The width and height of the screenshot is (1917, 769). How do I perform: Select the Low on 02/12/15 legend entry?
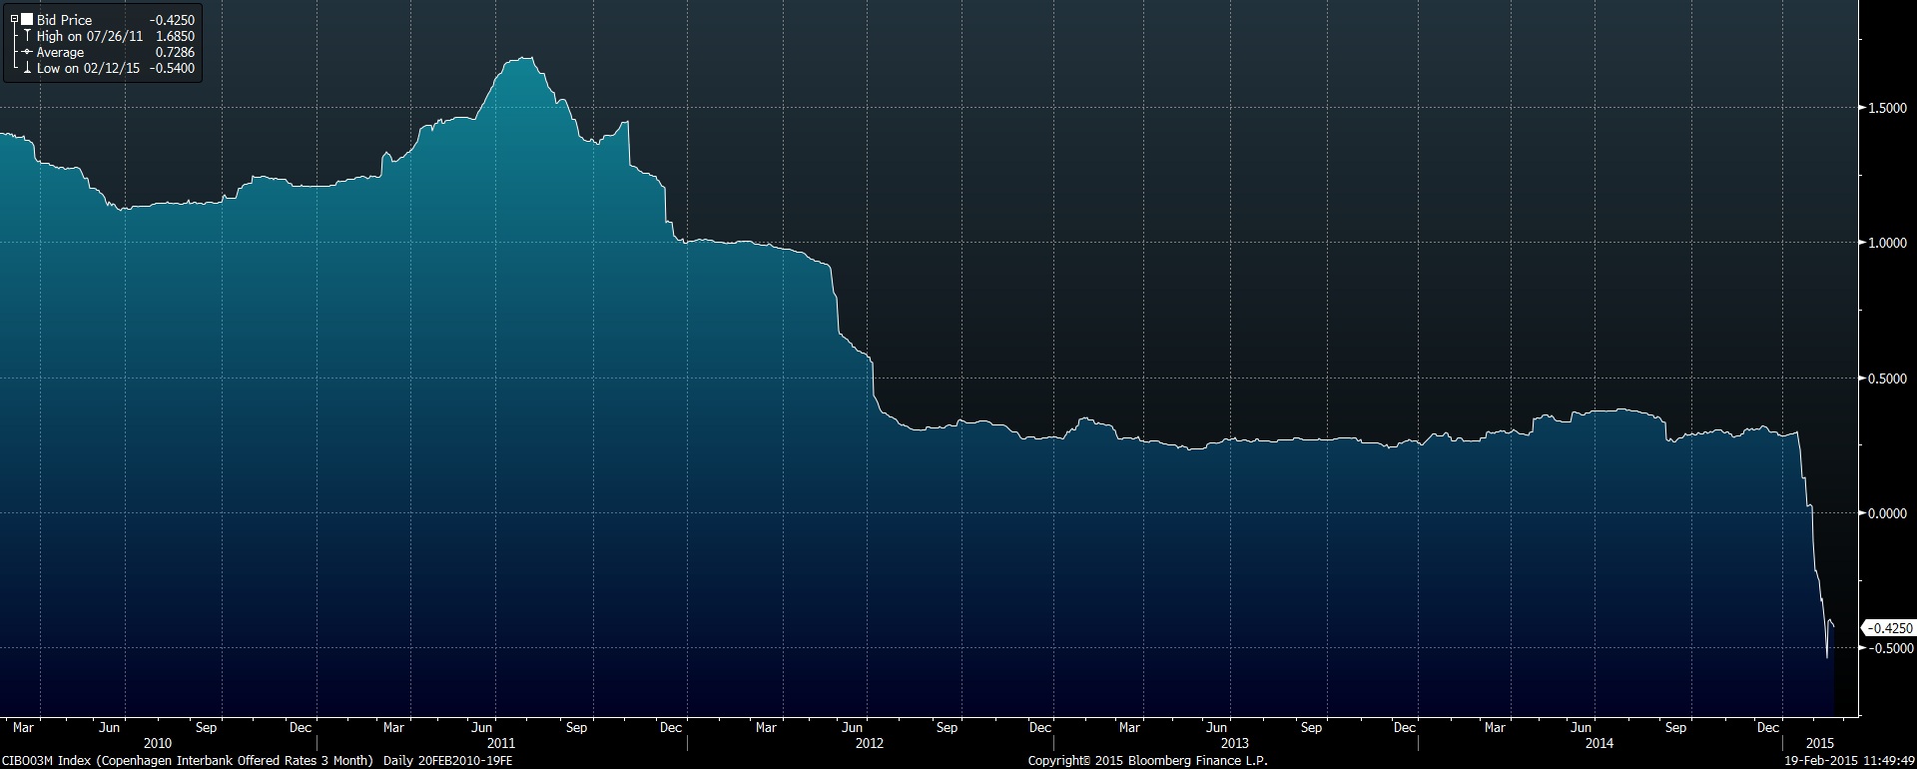pyautogui.click(x=88, y=69)
